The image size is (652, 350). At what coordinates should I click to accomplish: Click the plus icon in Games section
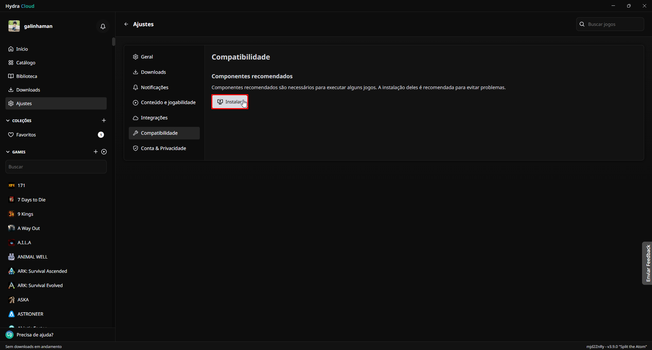click(95, 152)
